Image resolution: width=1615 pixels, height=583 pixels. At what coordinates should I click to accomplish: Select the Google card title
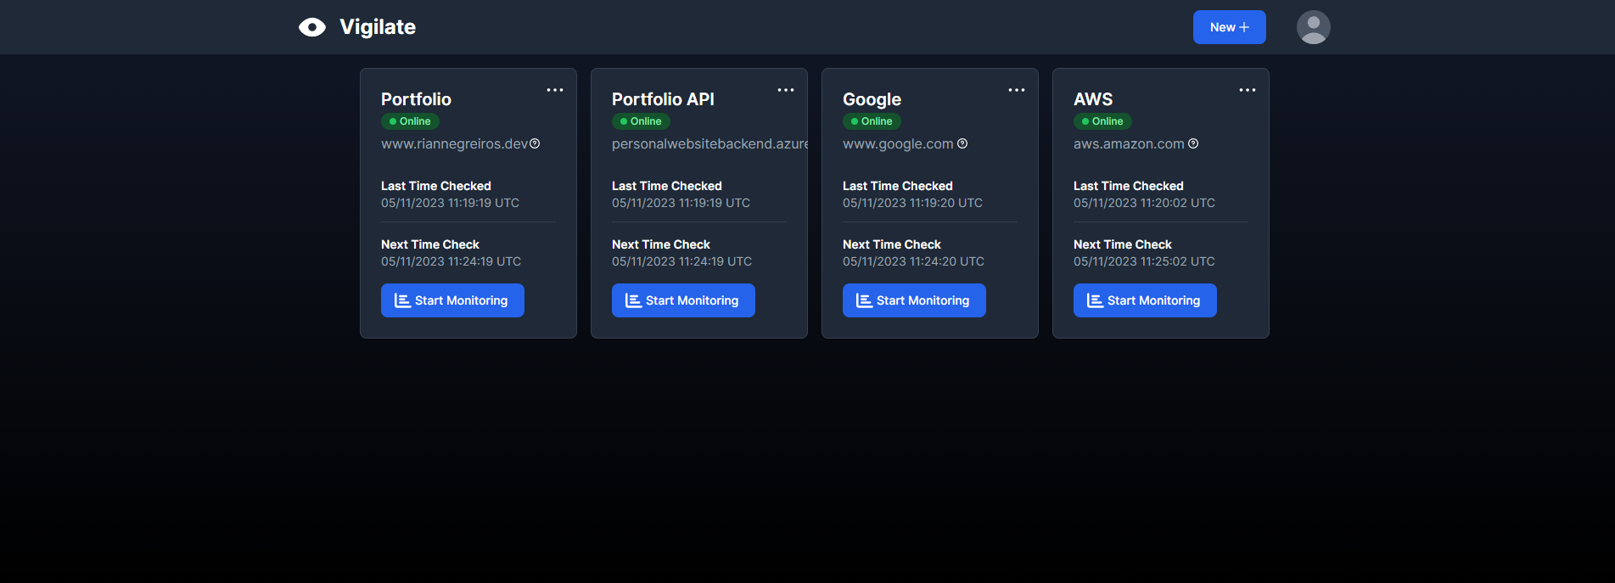point(872,99)
